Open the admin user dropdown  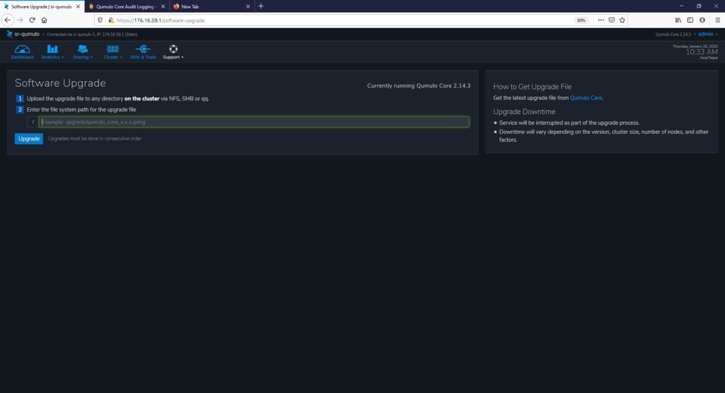(x=708, y=34)
